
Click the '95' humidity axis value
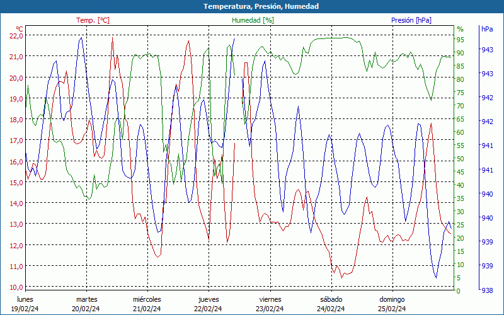(x=461, y=40)
